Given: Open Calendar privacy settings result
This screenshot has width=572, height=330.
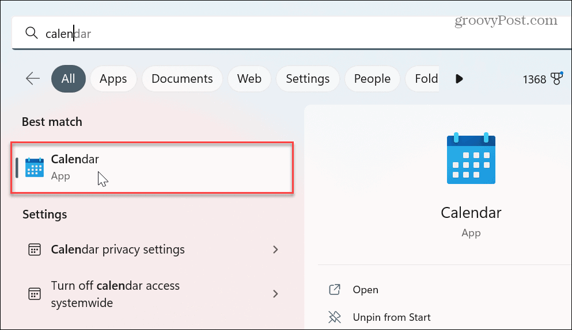Looking at the screenshot, I should coord(152,250).
